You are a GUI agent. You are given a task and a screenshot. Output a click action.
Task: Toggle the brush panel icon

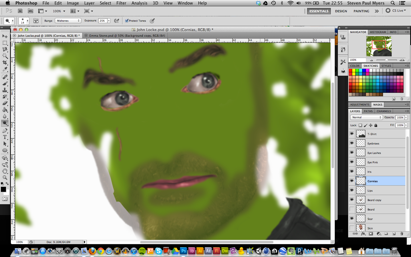pos(36,21)
